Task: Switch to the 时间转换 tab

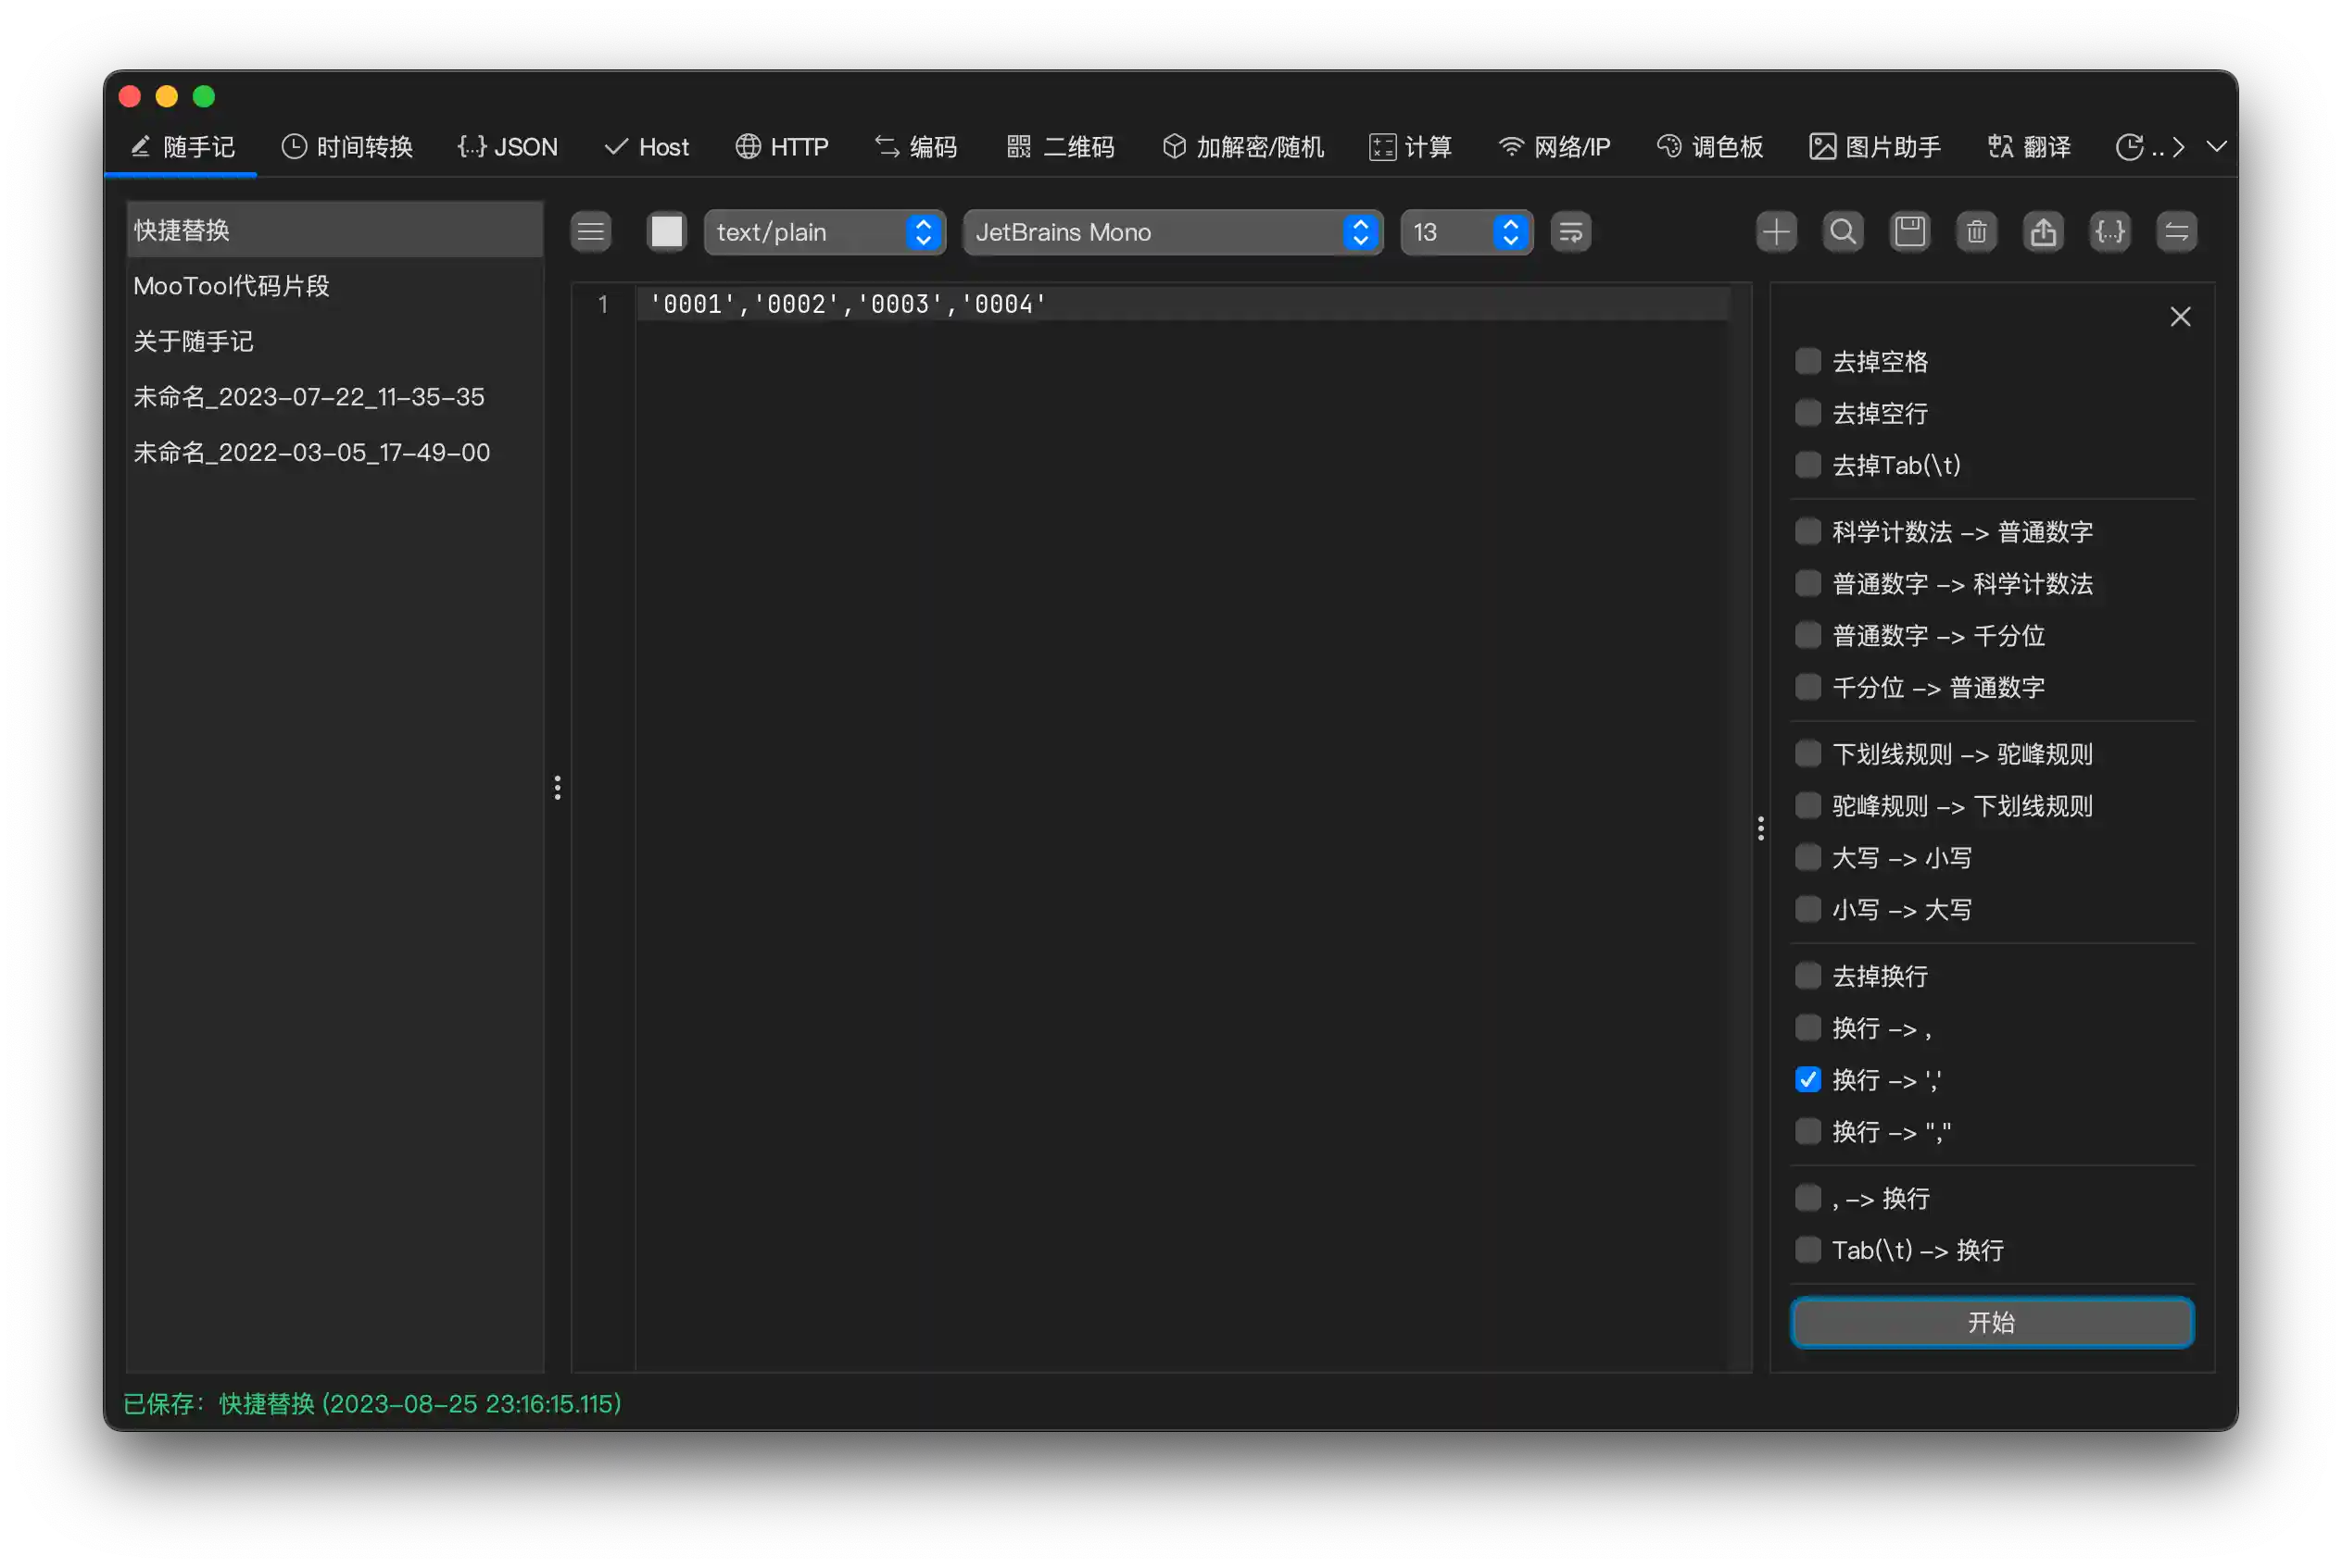Action: coord(347,147)
